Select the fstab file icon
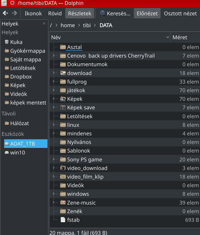Image resolution: width=200 pixels, height=235 pixels. point(63,220)
